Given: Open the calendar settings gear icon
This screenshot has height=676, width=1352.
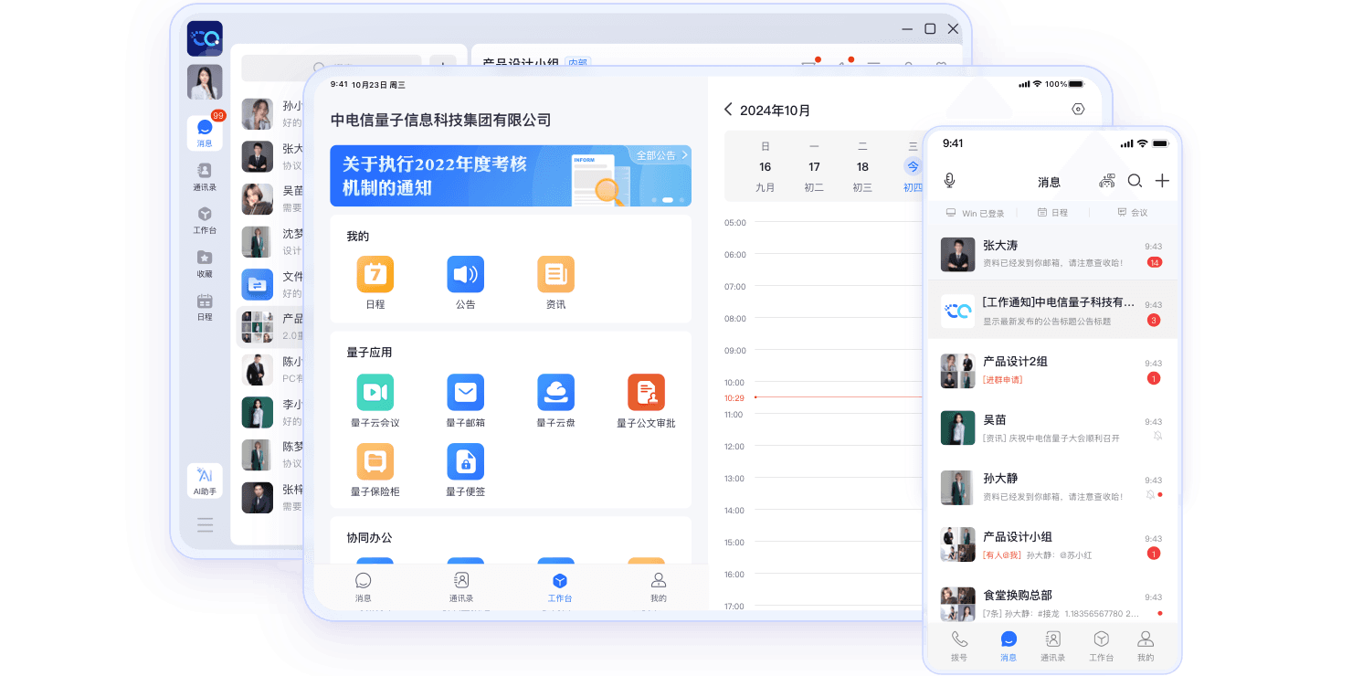Looking at the screenshot, I should pos(1078,109).
